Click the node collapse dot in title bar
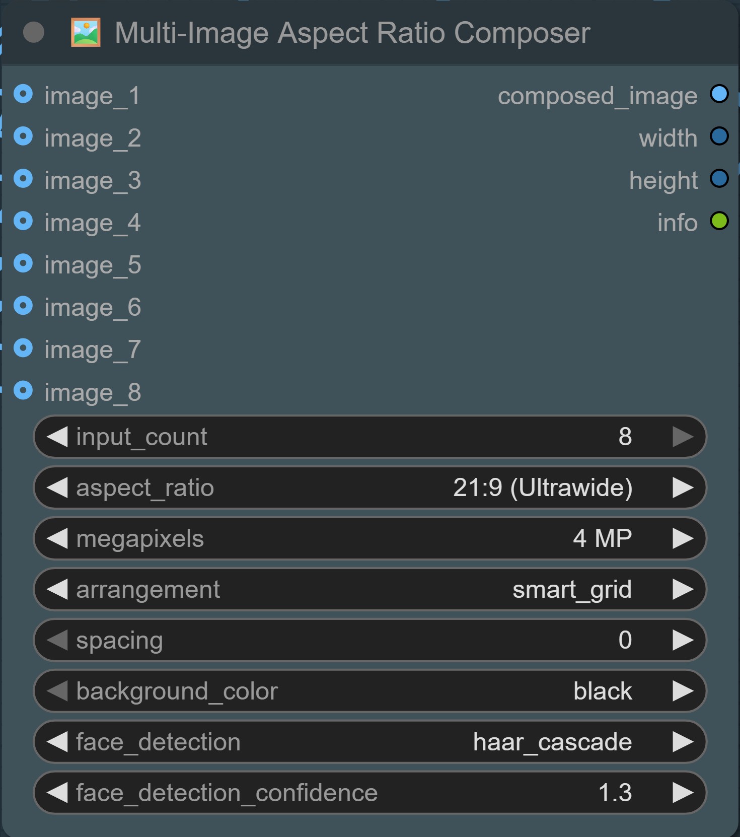740x837 pixels. click(x=34, y=33)
